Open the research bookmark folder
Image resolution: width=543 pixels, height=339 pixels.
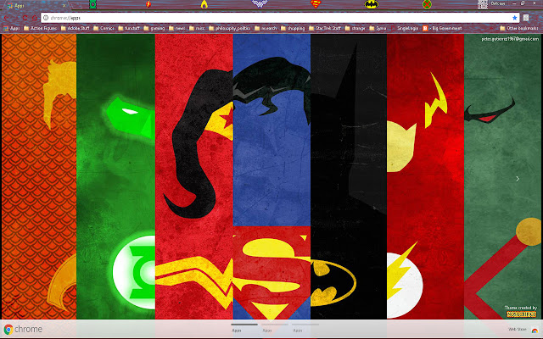[266, 28]
